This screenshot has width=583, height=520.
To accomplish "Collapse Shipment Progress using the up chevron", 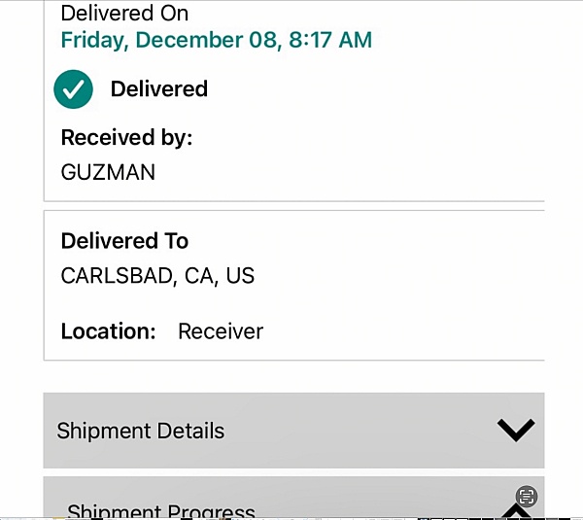I will click(516, 511).
